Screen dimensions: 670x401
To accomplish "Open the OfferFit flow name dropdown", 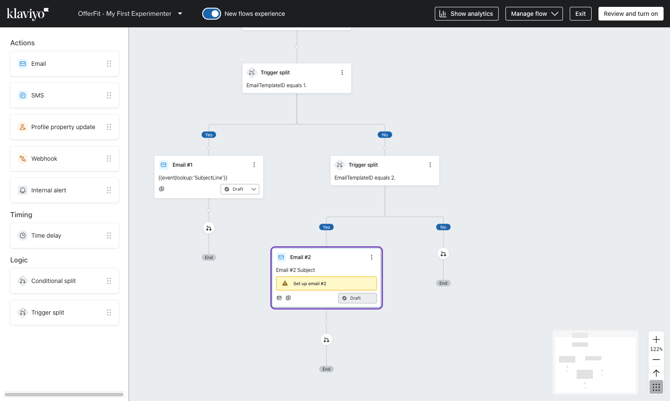I will (180, 13).
